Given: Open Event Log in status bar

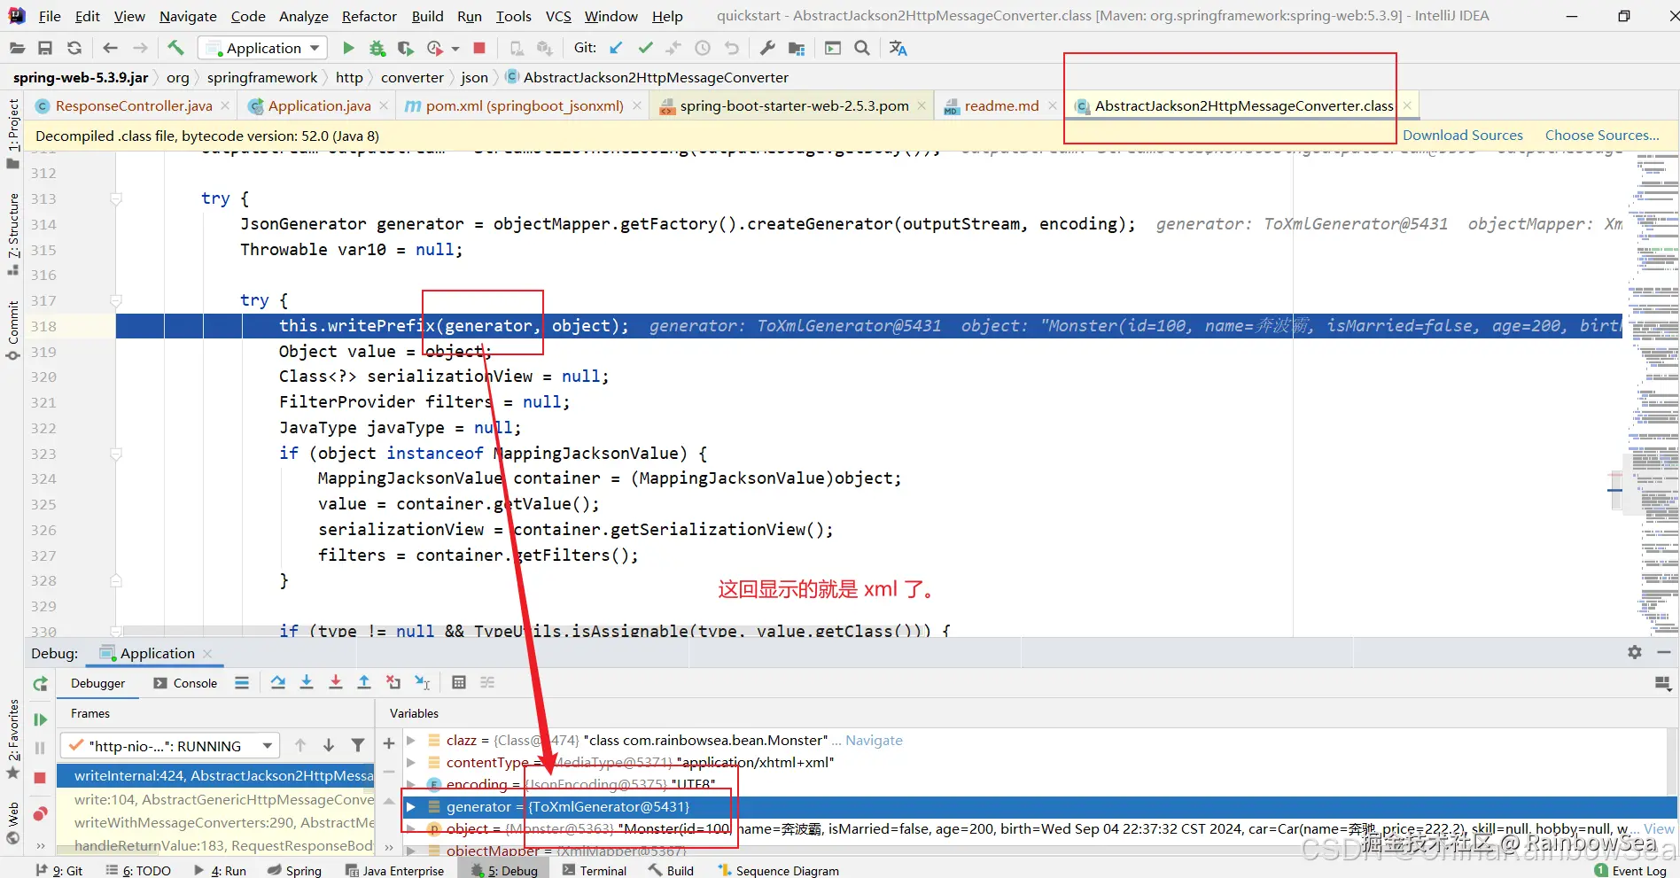Looking at the screenshot, I should click(x=1630, y=870).
